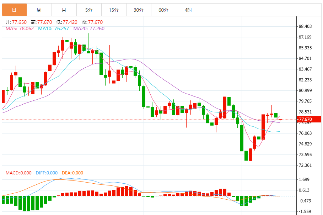Click the 88.403 price axis label

(305, 26)
